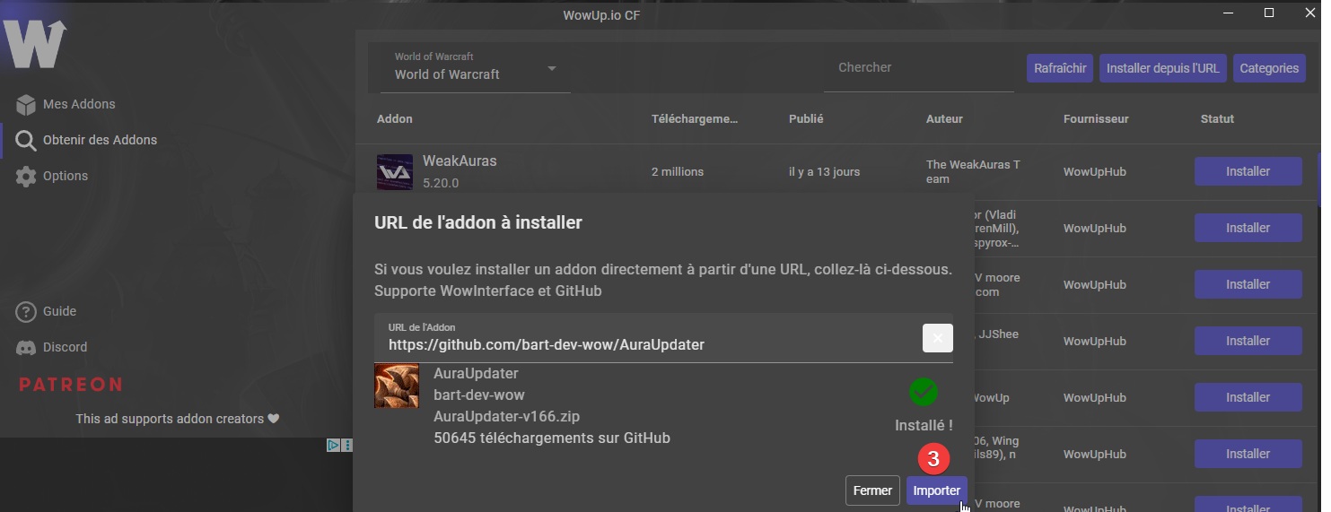Select the Obtenir des Addons magnifier icon

pos(25,140)
